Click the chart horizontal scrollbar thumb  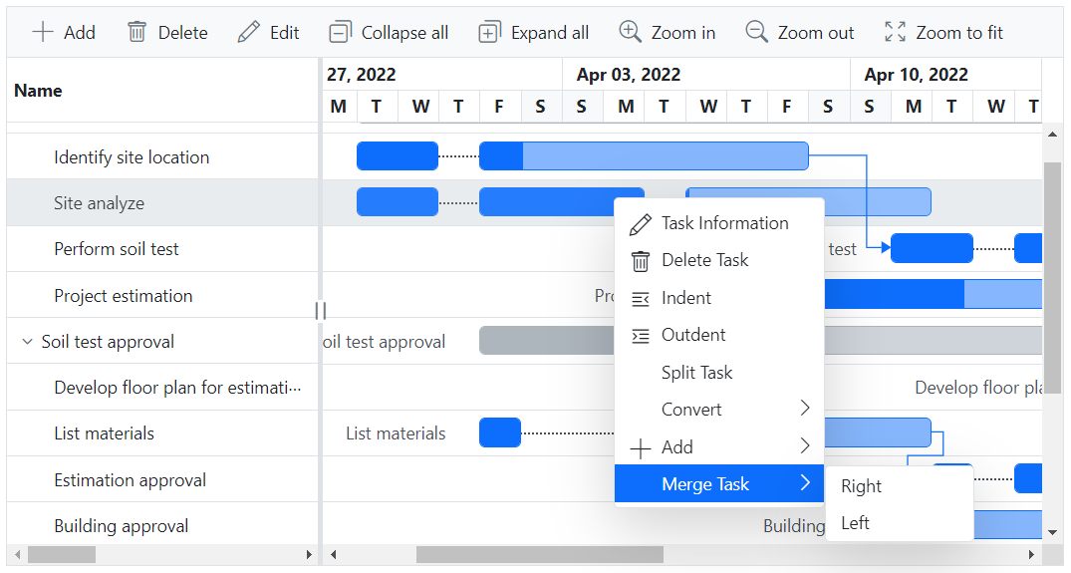(x=540, y=554)
